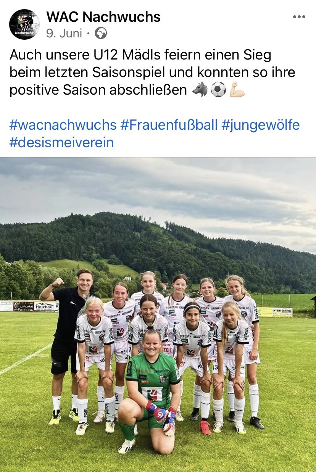Tap the globe public-audience icon

101,34
